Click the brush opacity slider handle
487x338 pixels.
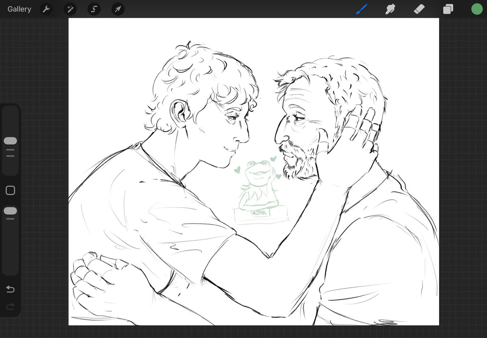(10, 211)
